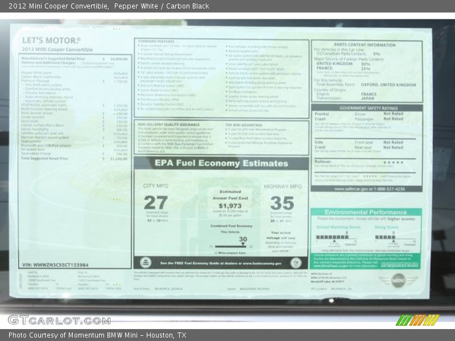Click "Total Suggested Retail Price" row label
This screenshot has height=341, width=455.
point(44,159)
